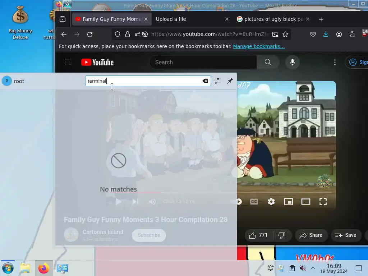Enter video full screen
The image size is (368, 276).
click(323, 202)
